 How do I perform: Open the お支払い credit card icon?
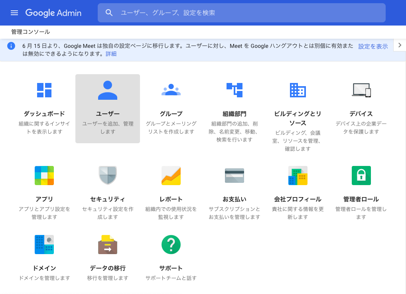click(x=235, y=176)
